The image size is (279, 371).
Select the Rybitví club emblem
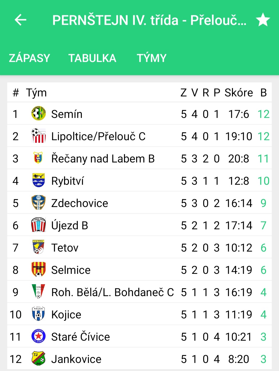coord(38,180)
